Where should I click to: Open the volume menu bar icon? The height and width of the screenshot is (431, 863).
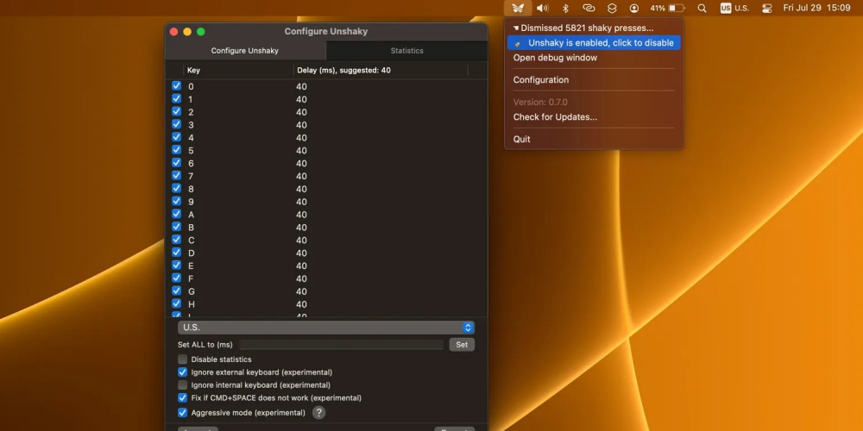click(x=542, y=8)
